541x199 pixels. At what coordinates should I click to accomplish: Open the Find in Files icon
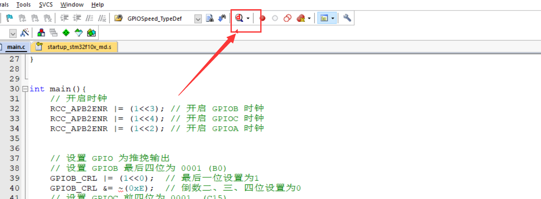[118, 18]
